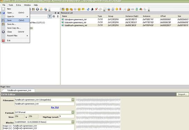
Task: Choose Exit from the File menu
Action: 15,41
